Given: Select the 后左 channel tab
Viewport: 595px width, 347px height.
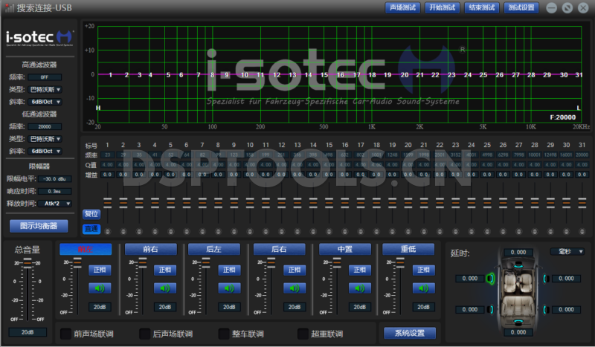Looking at the screenshot, I should pyautogui.click(x=214, y=249).
